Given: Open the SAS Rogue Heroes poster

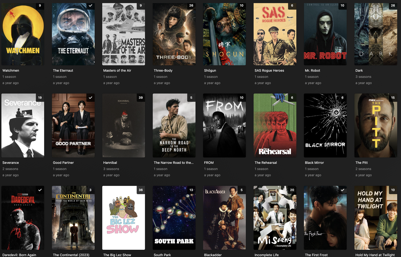Looking at the screenshot, I should (x=275, y=33).
